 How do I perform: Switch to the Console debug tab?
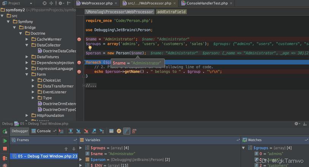(x=44, y=131)
